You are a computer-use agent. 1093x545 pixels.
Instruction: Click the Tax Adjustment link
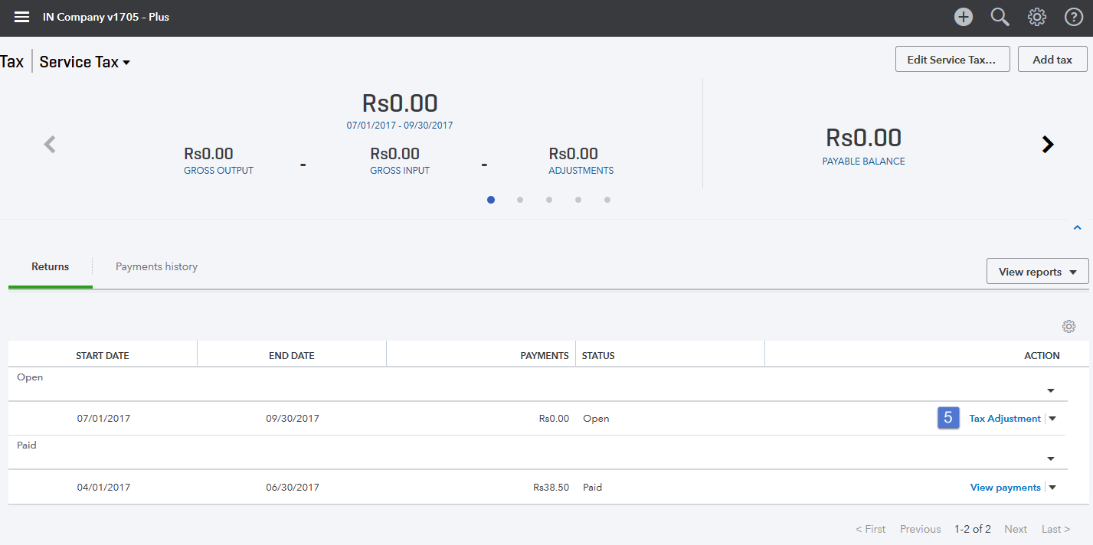pyautogui.click(x=1005, y=419)
